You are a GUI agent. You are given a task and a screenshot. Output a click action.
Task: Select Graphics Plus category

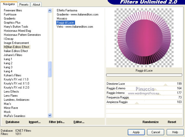tap(12, 23)
